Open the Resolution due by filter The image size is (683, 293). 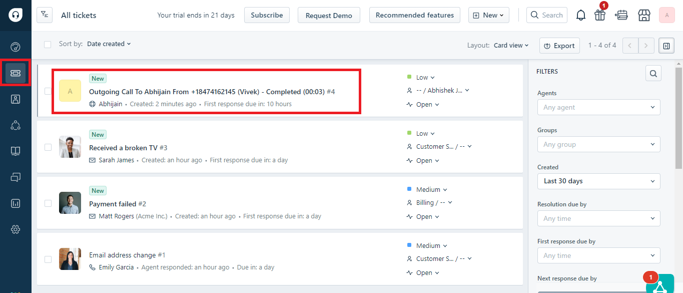(598, 218)
